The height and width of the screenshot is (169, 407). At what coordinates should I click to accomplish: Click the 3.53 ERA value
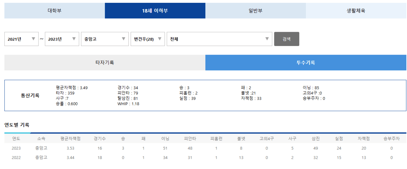pos(70,148)
